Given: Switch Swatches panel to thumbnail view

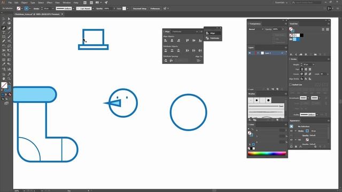Looking at the screenshot, I should pyautogui.click(x=328, y=29).
